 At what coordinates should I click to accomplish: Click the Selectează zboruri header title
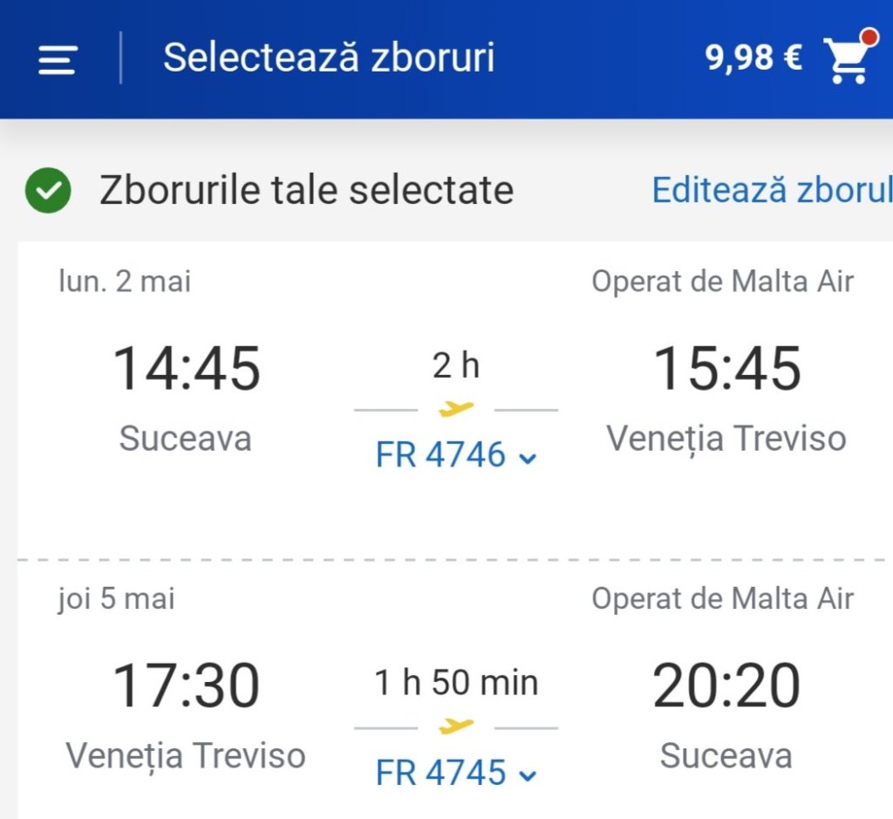coord(329,58)
